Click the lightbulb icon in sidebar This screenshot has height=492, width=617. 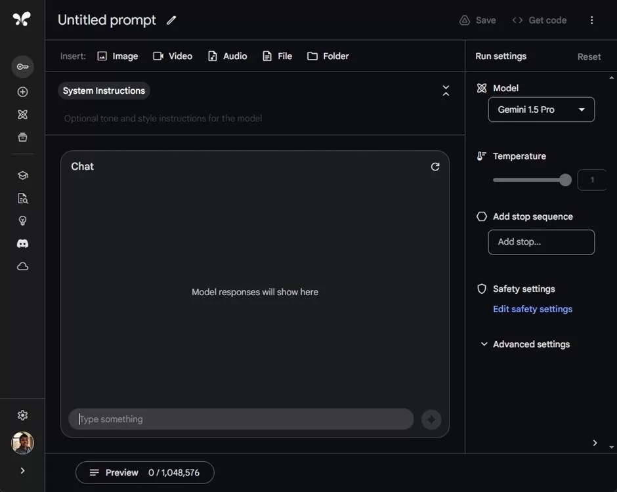(22, 220)
